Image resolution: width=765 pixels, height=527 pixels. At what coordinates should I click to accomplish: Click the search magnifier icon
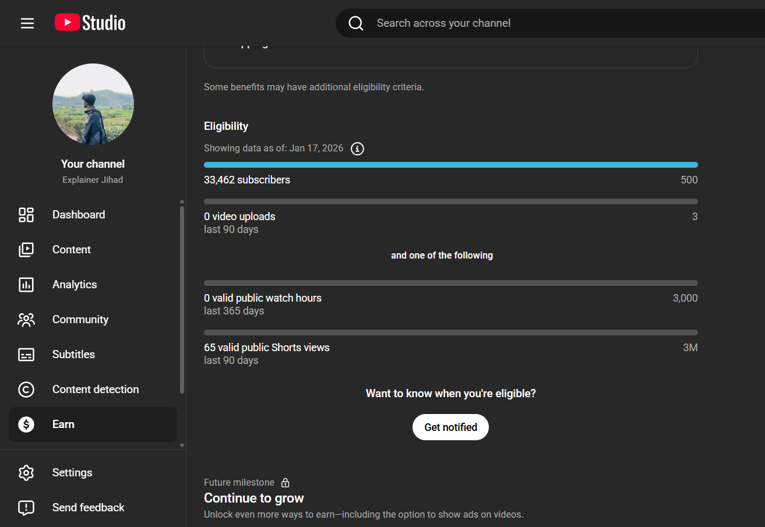356,23
